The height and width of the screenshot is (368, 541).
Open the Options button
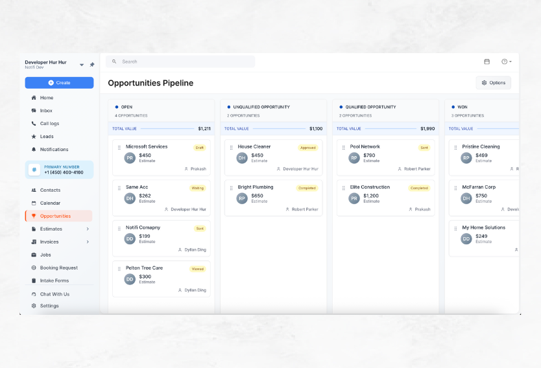point(493,83)
